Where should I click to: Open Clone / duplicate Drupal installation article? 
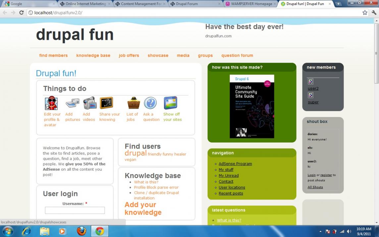pos(156,196)
